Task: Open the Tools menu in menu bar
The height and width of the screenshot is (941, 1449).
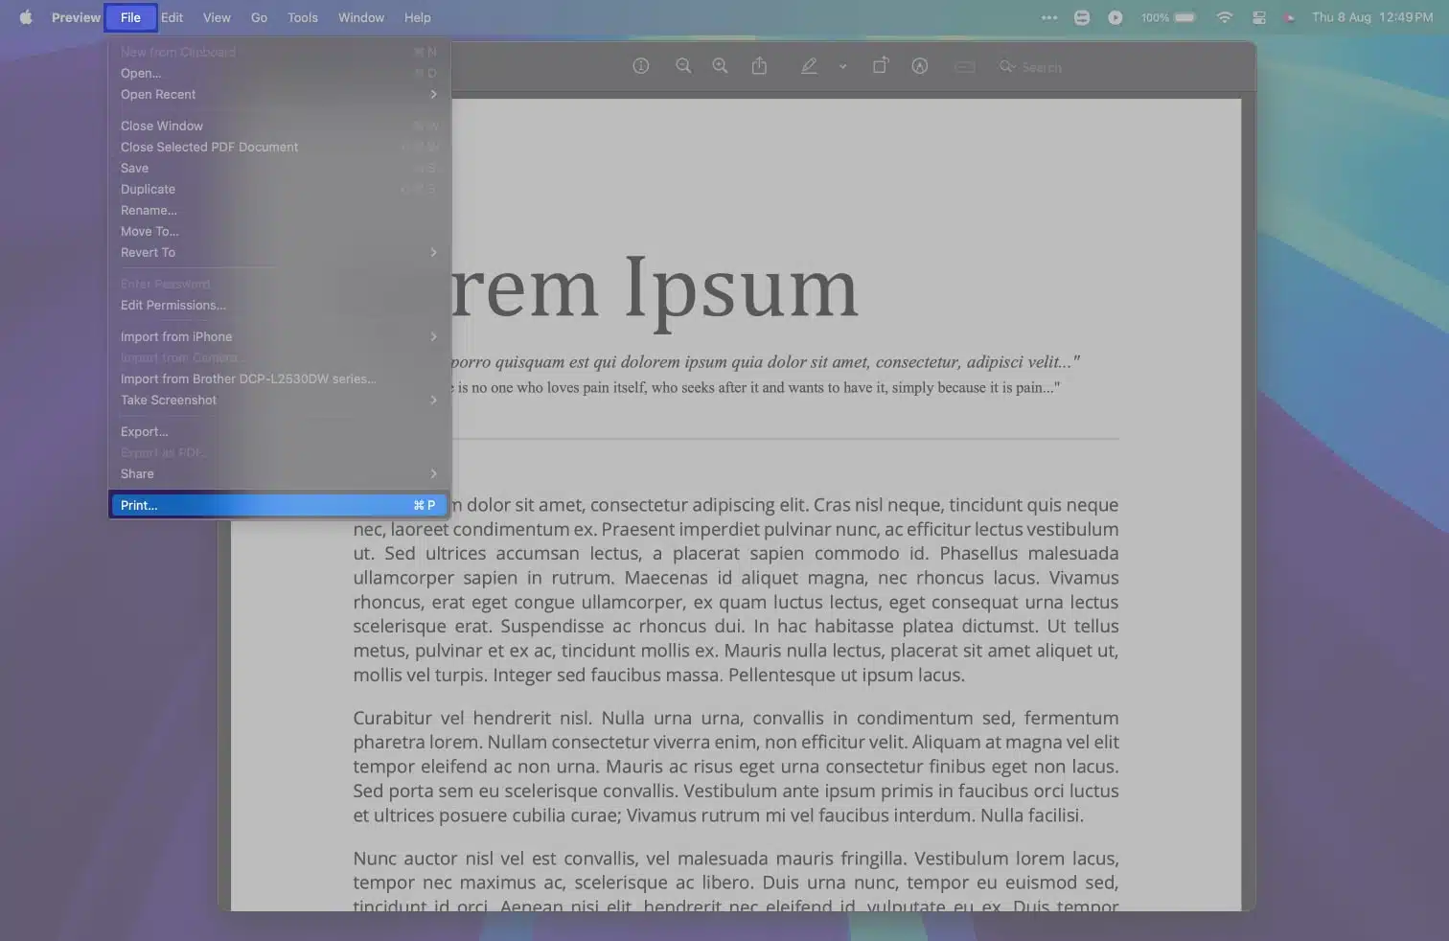Action: pyautogui.click(x=302, y=17)
